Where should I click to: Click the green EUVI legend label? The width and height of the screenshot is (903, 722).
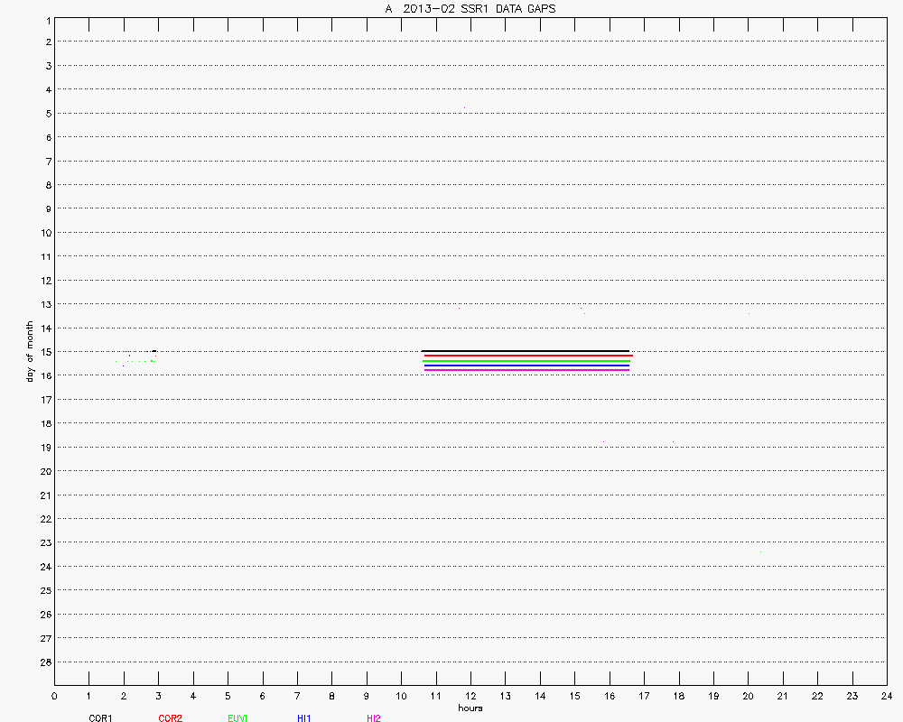tap(237, 718)
